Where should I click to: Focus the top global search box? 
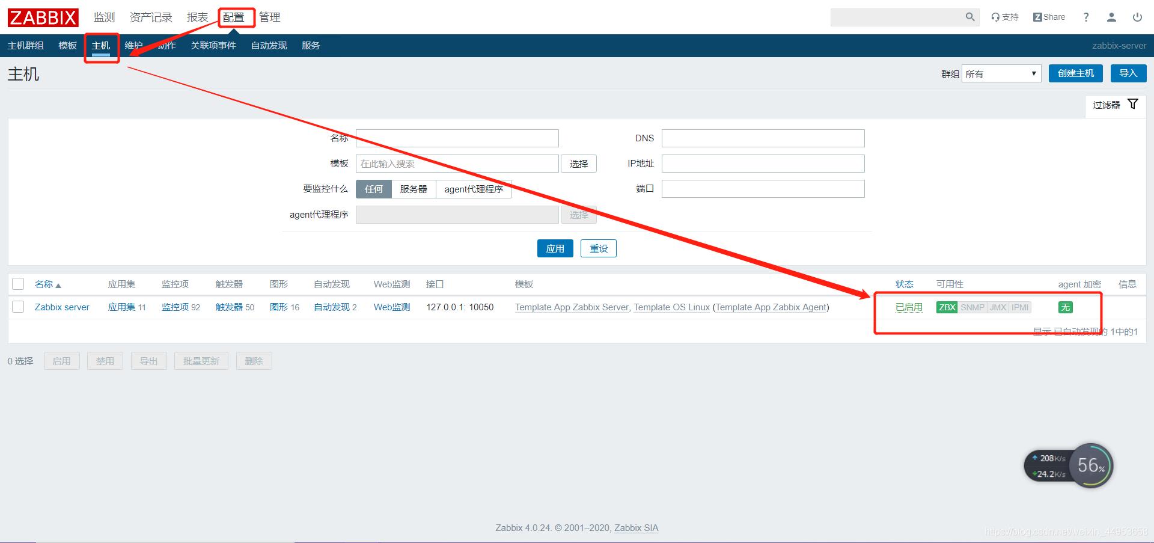(x=897, y=17)
